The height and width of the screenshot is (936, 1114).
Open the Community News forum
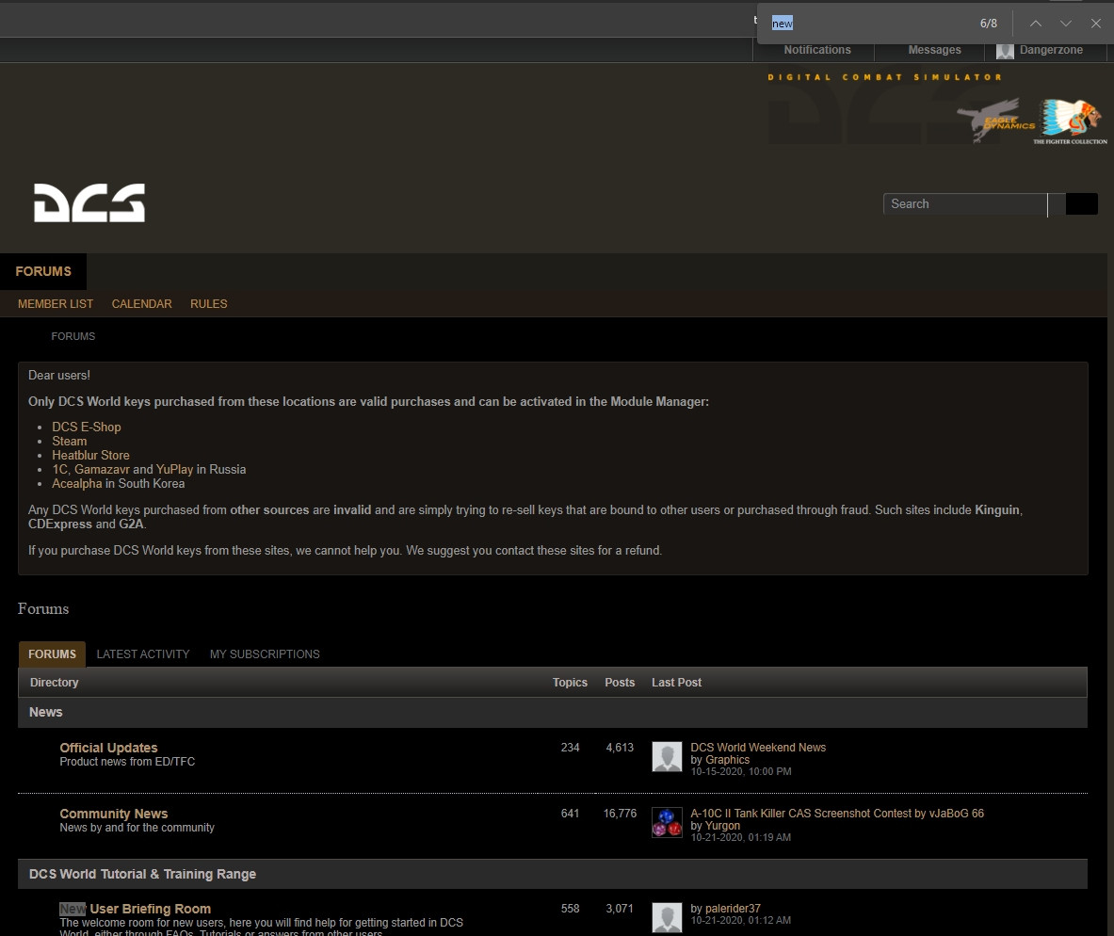(x=114, y=814)
